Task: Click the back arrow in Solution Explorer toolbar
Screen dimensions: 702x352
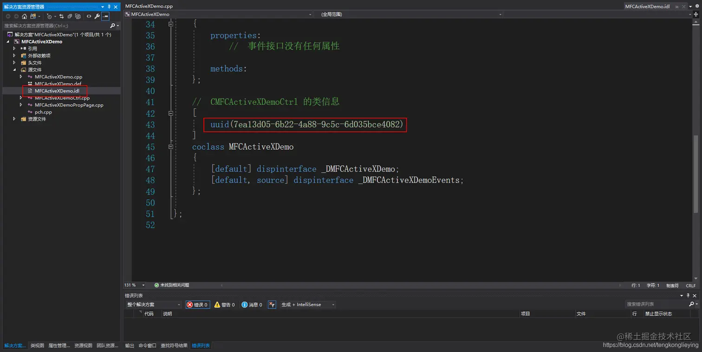Action: tap(8, 16)
